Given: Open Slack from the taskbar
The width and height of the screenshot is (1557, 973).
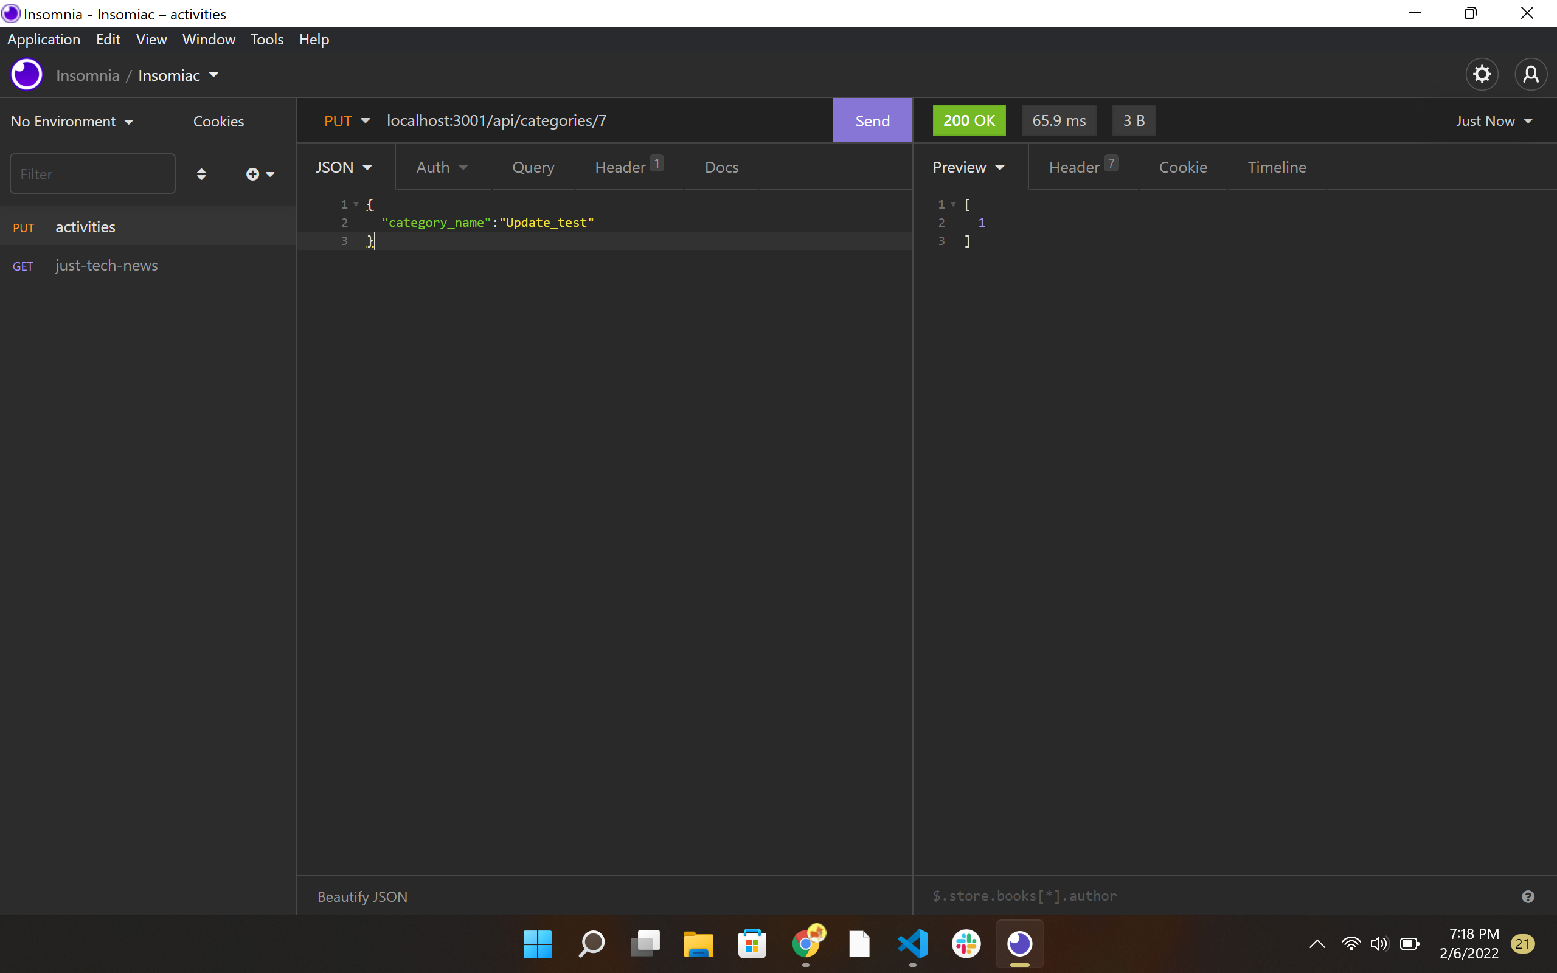Looking at the screenshot, I should pos(966,944).
